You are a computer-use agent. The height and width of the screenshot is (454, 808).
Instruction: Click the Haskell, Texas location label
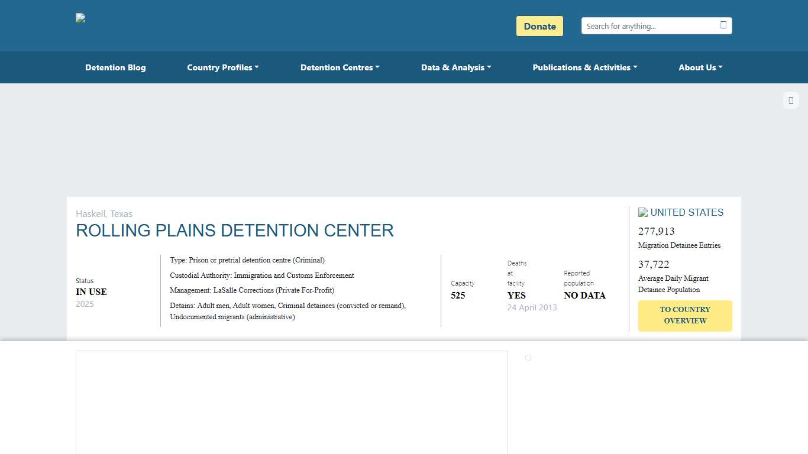104,213
